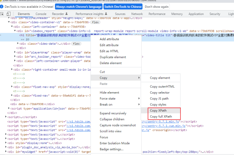
Task: Open the Force state submenu
Action: (116, 99)
